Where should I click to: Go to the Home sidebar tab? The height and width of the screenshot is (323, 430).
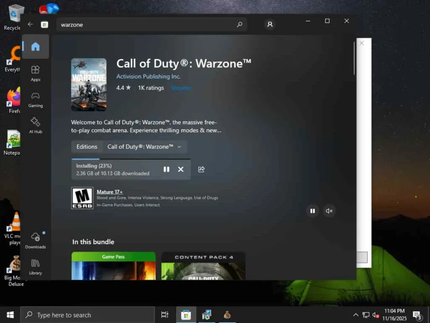tap(35, 46)
